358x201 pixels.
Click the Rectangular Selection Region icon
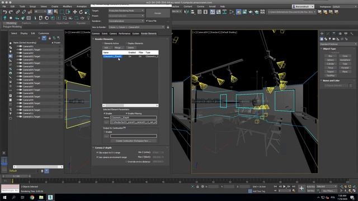(x=62, y=12)
